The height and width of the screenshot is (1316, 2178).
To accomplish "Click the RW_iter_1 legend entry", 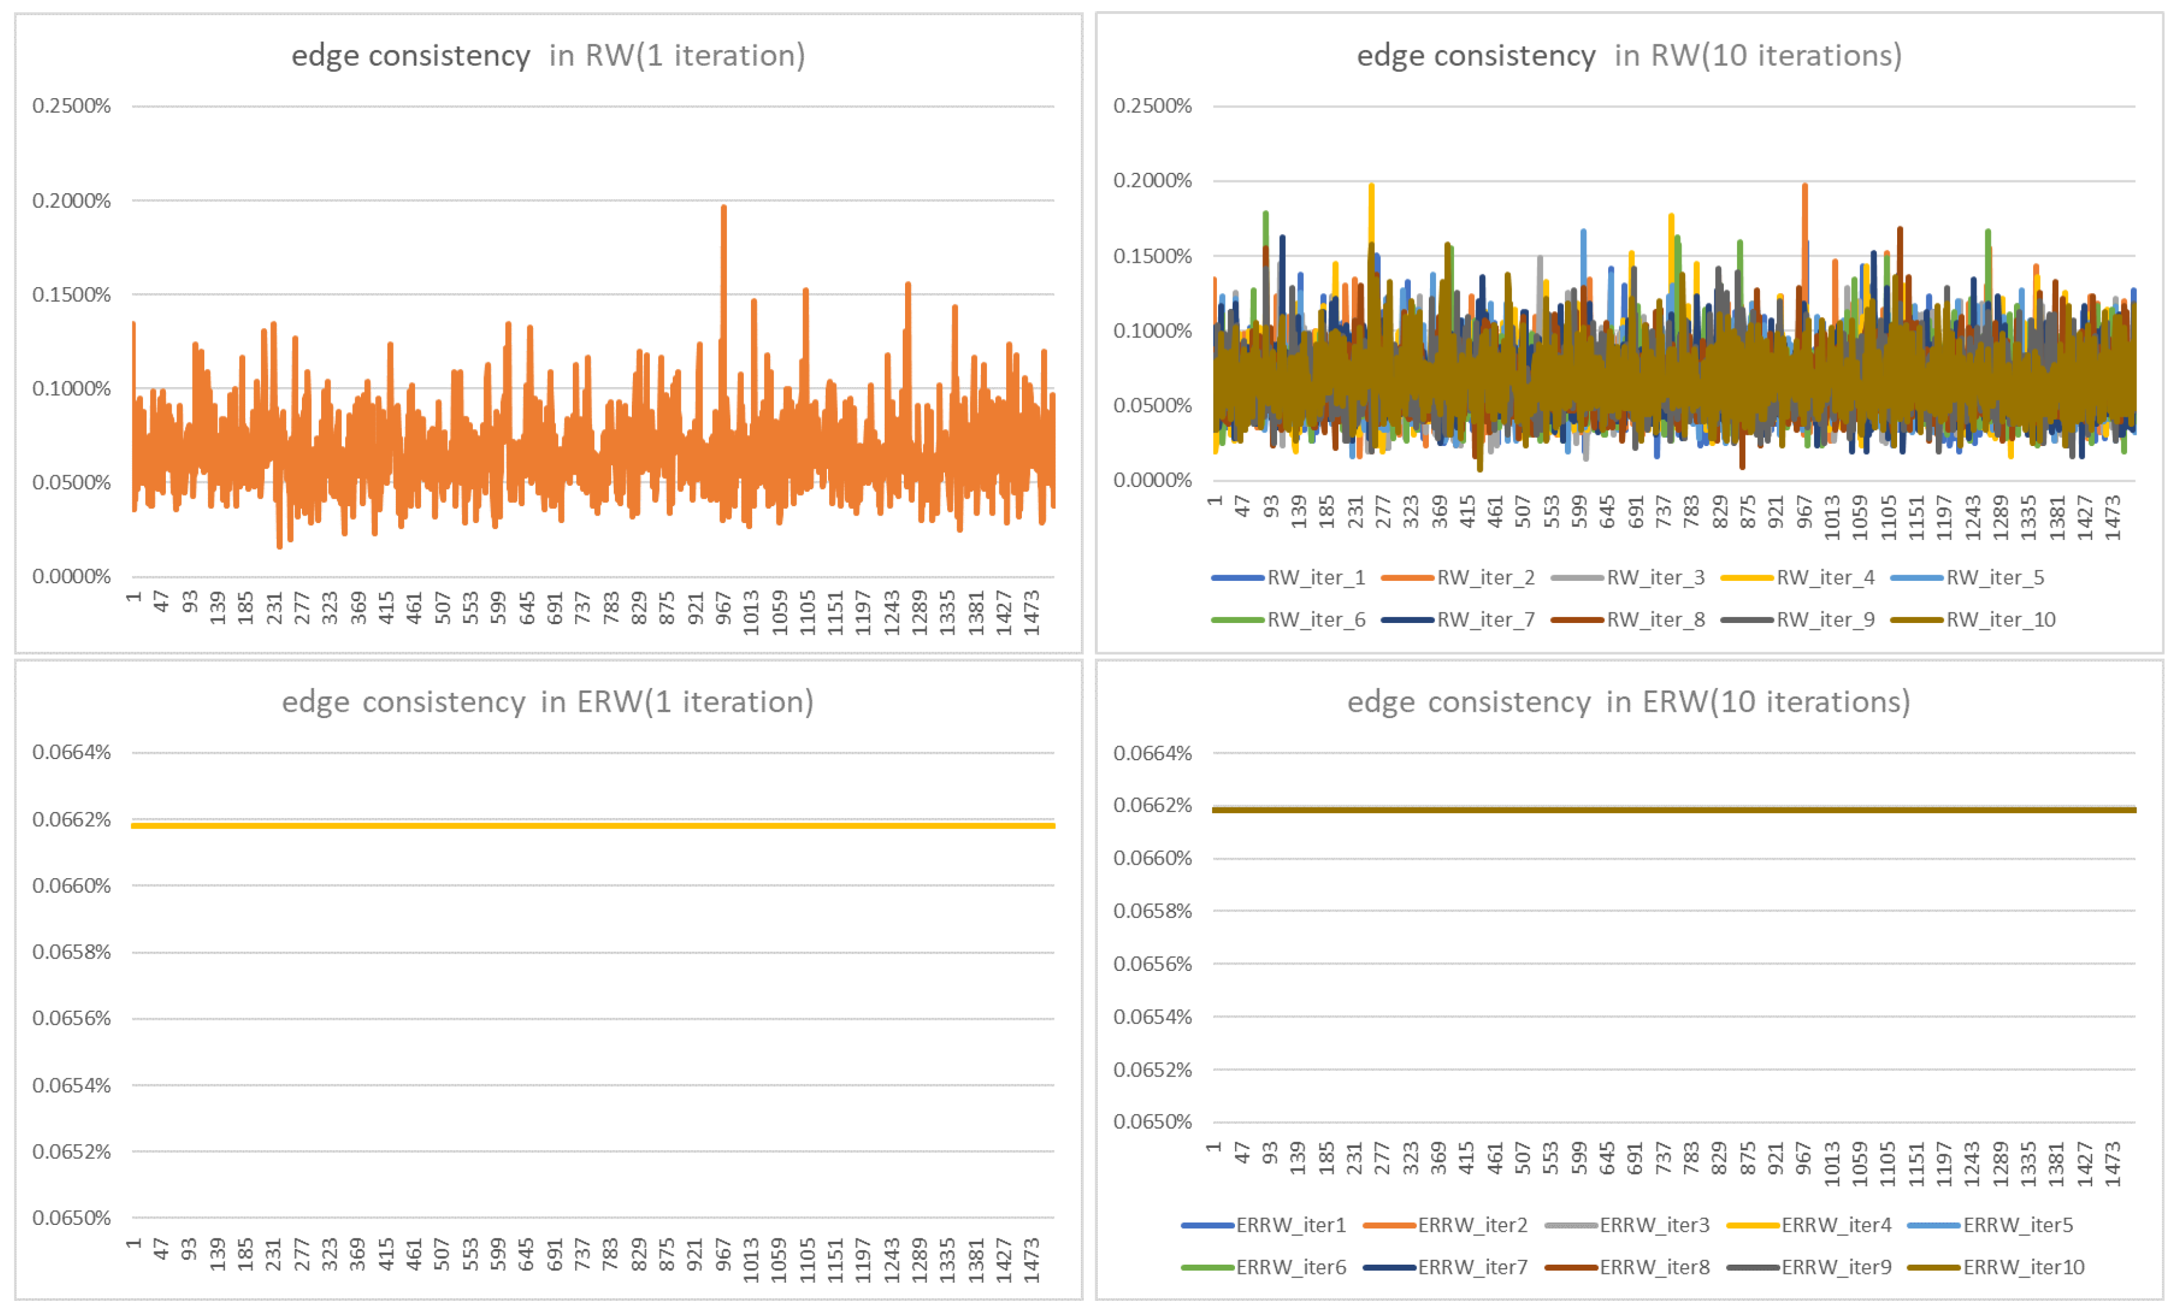I will (1316, 577).
